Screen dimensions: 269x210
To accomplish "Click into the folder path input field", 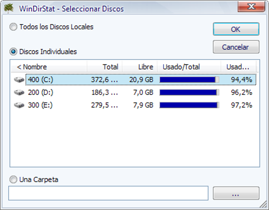I will (108, 193).
